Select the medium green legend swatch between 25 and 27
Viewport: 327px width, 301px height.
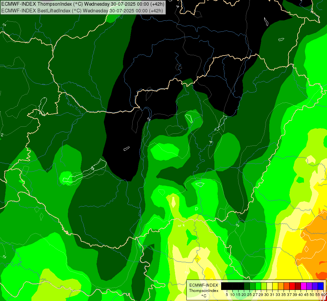252,286
